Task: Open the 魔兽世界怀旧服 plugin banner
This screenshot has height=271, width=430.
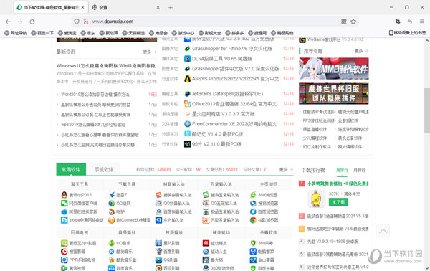Action: click(334, 93)
